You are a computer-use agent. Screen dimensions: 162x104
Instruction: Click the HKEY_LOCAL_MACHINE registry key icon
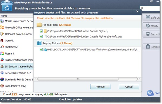click(45, 49)
